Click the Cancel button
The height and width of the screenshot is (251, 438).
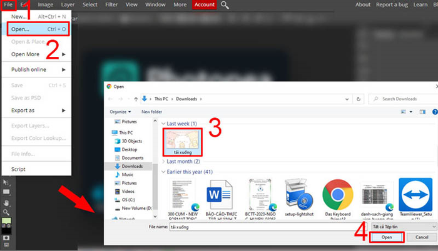(x=422, y=237)
